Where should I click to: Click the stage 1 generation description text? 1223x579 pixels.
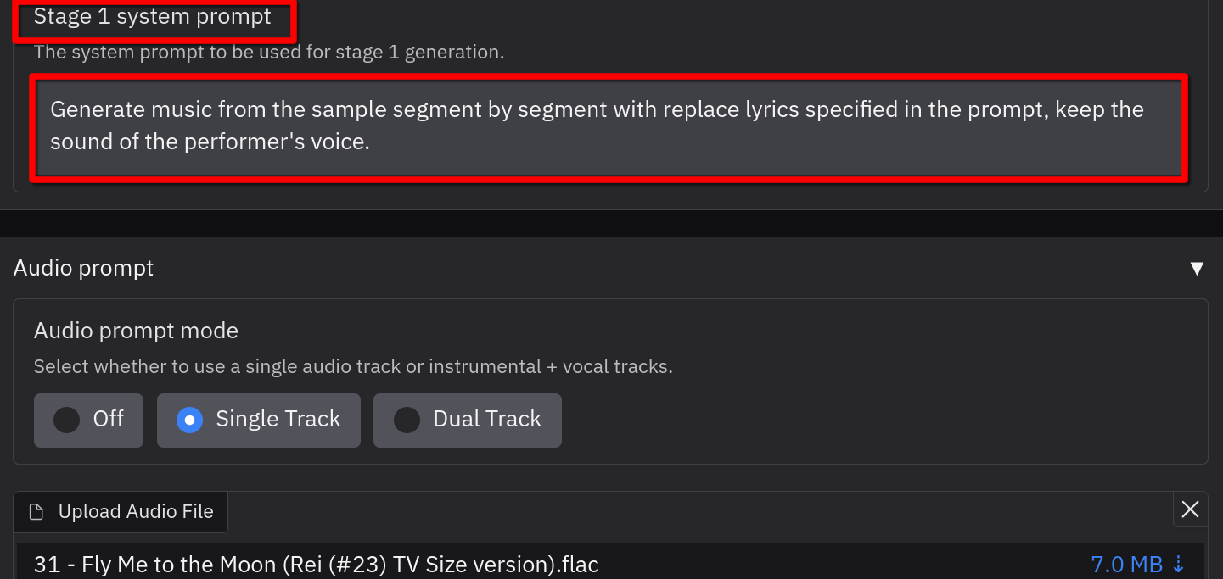point(269,53)
